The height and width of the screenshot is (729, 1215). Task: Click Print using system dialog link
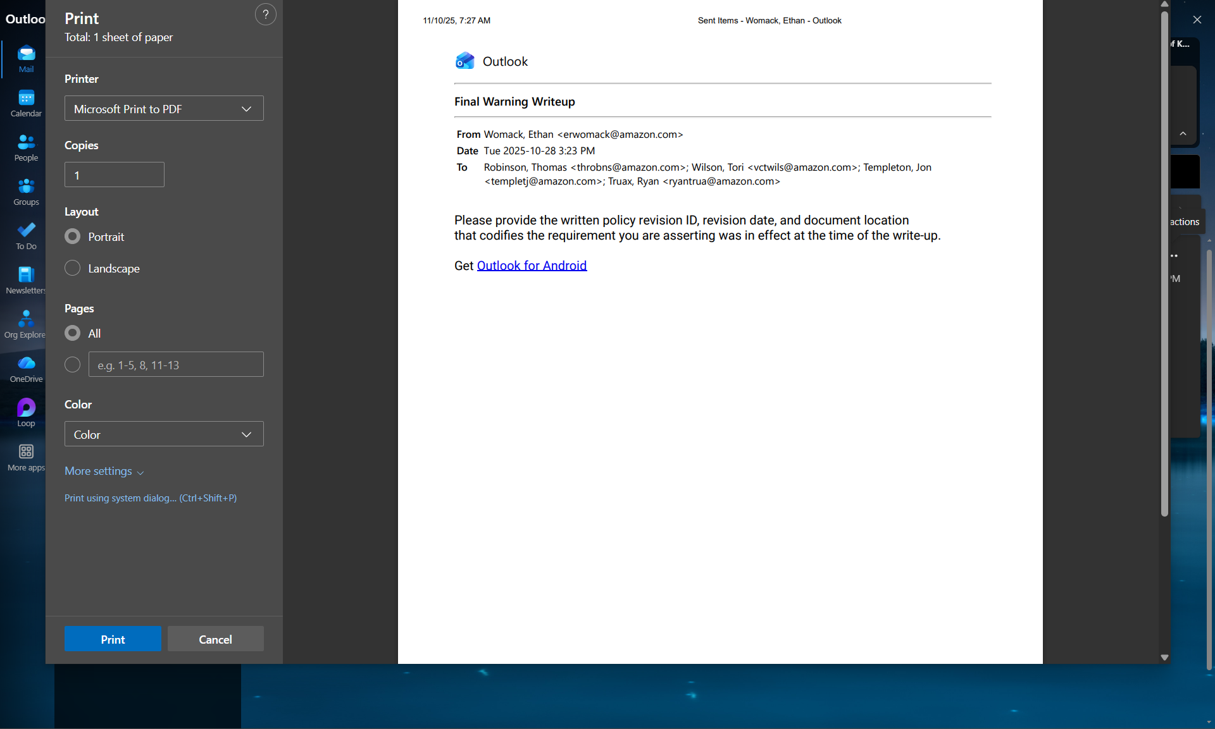(151, 498)
